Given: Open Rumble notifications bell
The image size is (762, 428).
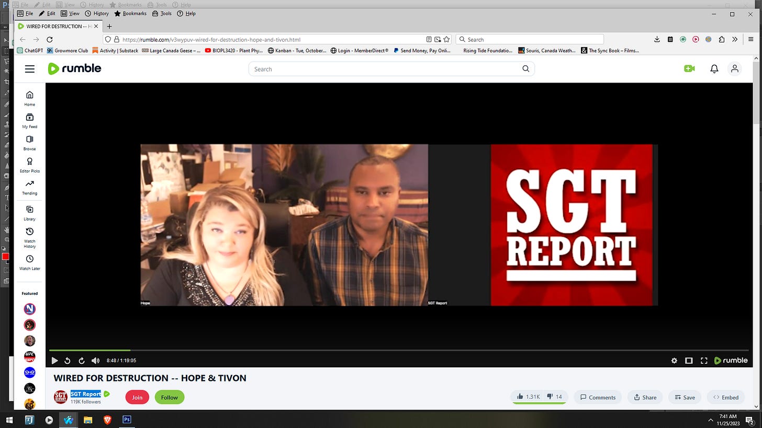Looking at the screenshot, I should 714,69.
